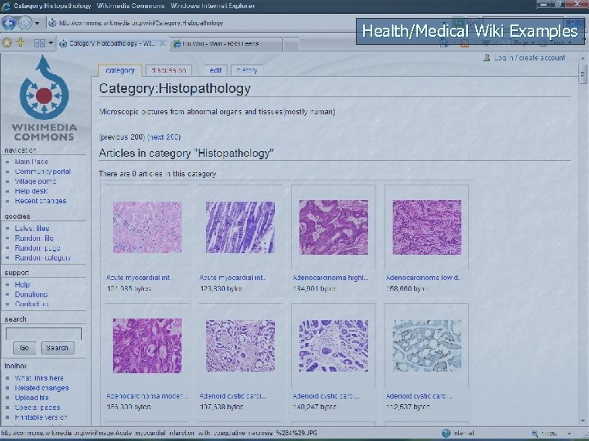Image resolution: width=589 pixels, height=441 pixels.
Task: Open the Donations link
Action: tap(31, 294)
